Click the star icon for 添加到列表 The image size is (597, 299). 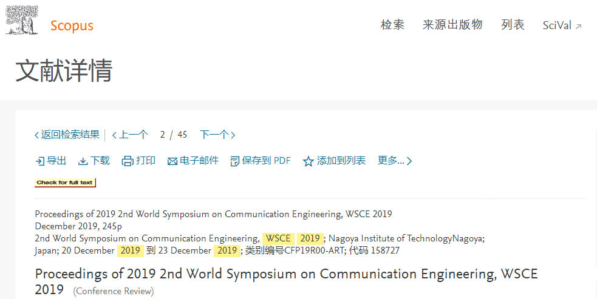tap(308, 161)
